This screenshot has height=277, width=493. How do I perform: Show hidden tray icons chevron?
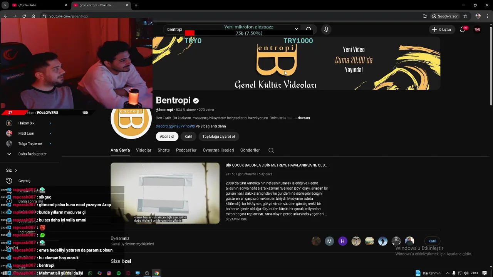point(448,273)
